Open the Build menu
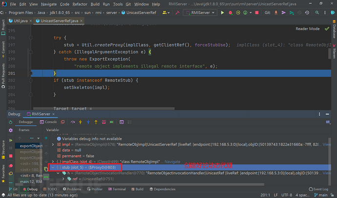The width and height of the screenshot is (337, 198). pos(95,4)
